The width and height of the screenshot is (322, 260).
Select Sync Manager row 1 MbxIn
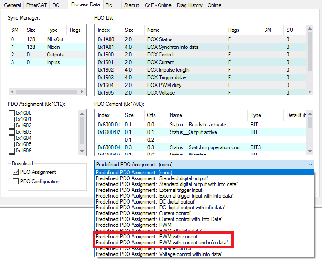click(48, 47)
